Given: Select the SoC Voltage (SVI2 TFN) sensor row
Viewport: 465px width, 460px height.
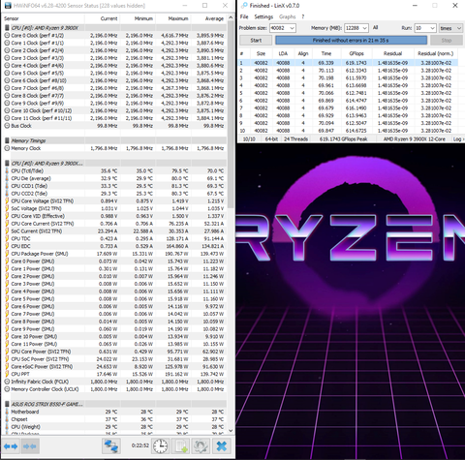Looking at the screenshot, I should [114, 208].
